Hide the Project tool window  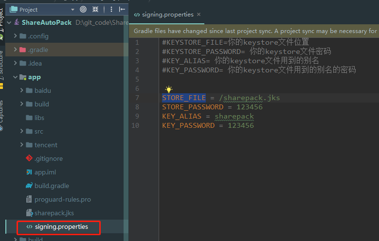pyautogui.click(x=122, y=9)
